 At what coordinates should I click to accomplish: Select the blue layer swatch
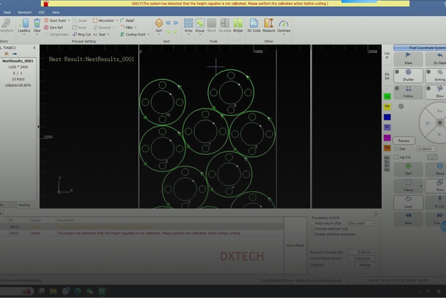387,117
